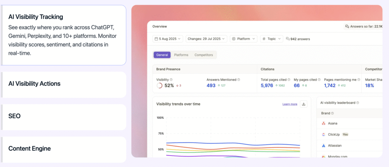Viewport: 389px width, 167px height.
Task: Select the General tab
Action: click(162, 55)
